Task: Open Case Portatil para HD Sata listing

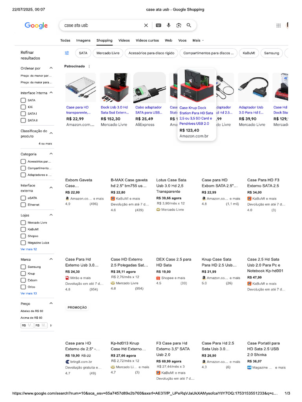Action: 263,349
